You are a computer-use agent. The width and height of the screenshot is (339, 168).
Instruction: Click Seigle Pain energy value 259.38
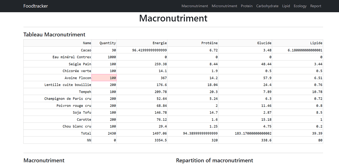point(142,64)
